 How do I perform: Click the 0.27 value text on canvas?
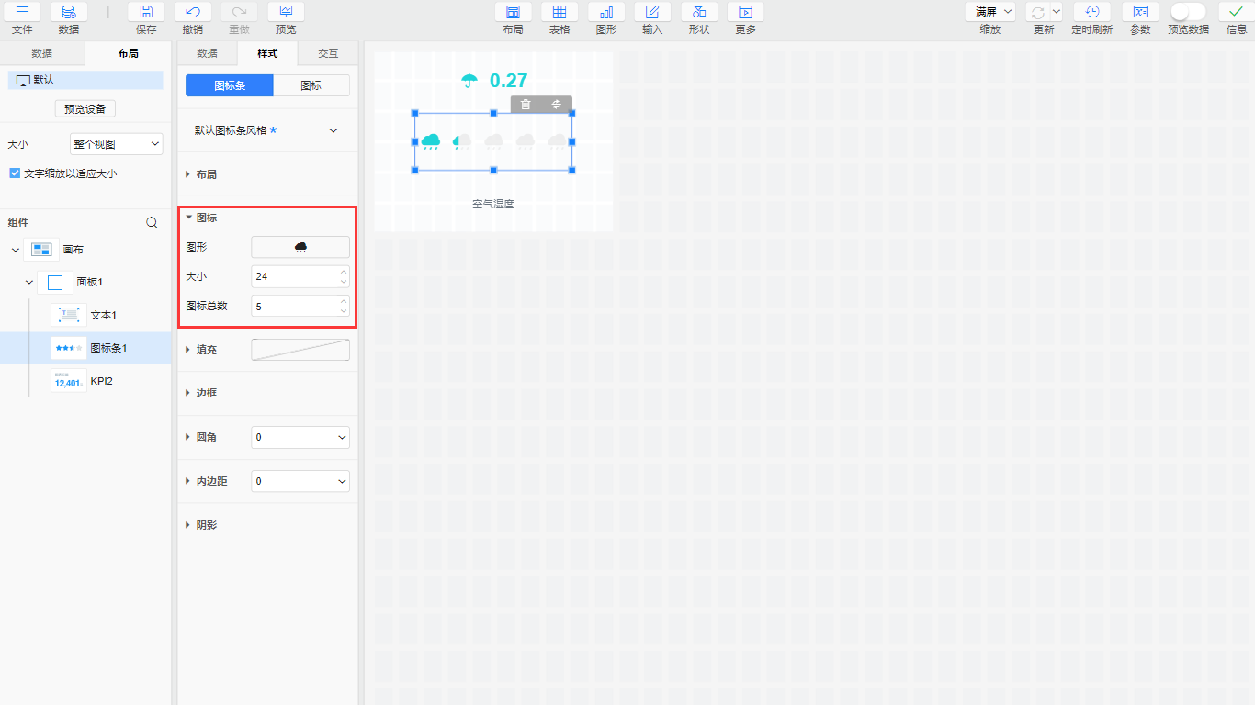pyautogui.click(x=509, y=81)
